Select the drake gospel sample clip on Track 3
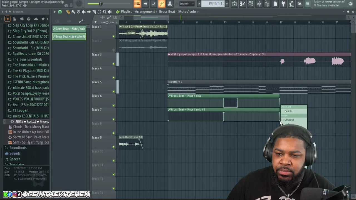This screenshot has width=356, height=200. (x=259, y=60)
